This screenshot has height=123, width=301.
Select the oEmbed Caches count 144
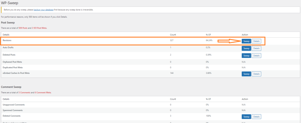pos(172,73)
